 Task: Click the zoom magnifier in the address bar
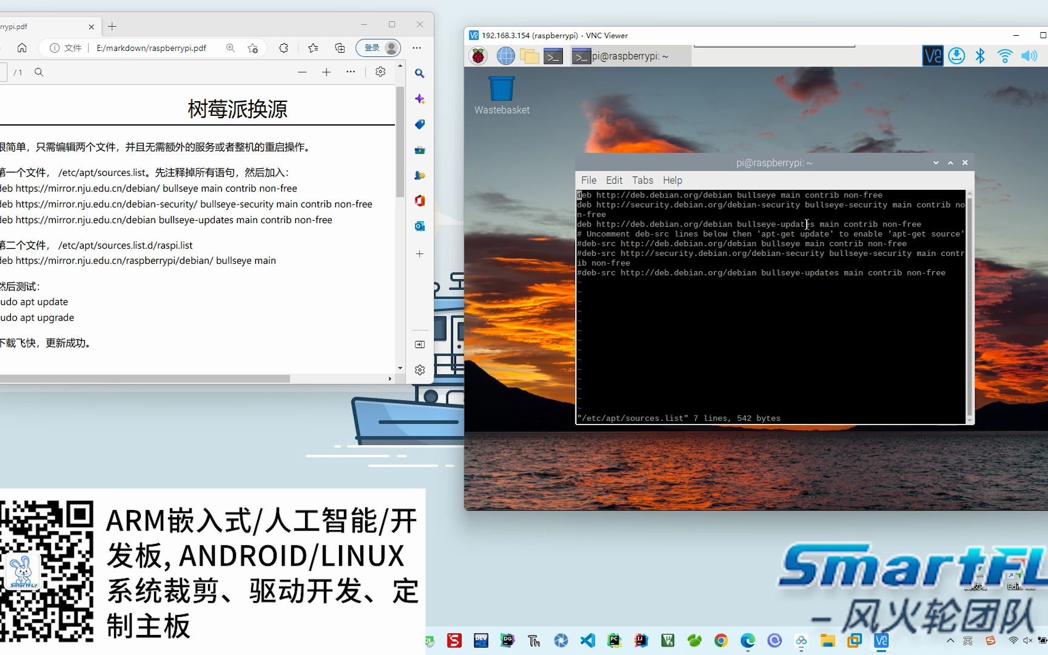point(230,48)
